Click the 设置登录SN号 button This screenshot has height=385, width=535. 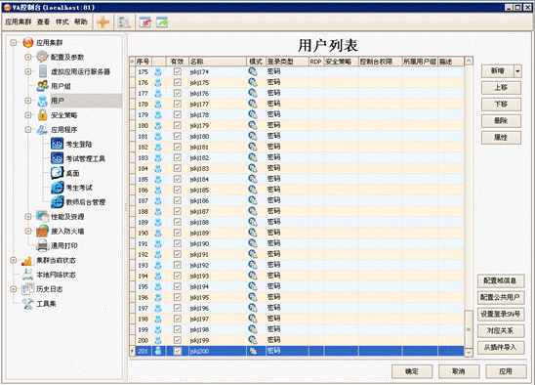coord(500,314)
